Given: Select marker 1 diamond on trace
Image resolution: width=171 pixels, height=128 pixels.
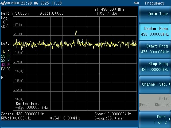Looking at the screenshot, I should 83,42.
